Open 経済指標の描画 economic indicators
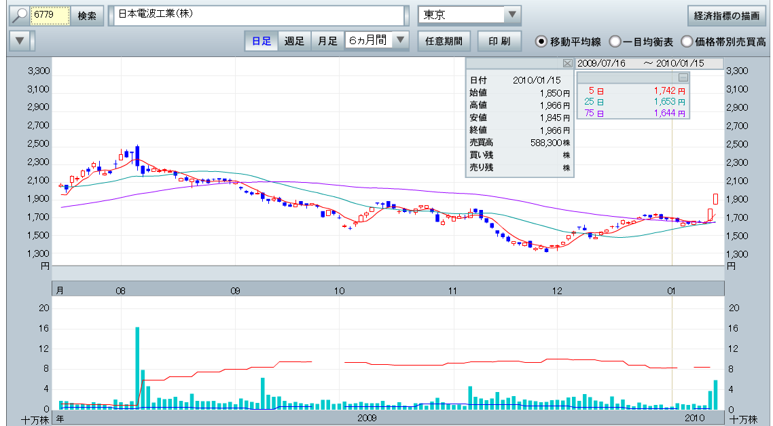The image size is (773, 426). (x=727, y=15)
